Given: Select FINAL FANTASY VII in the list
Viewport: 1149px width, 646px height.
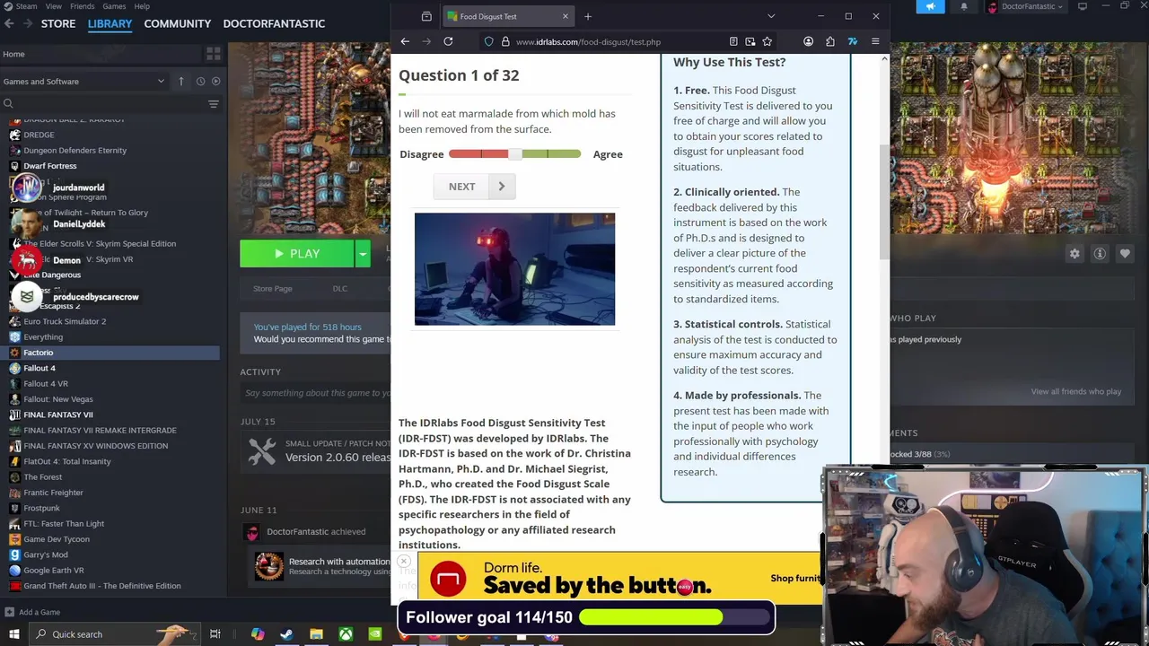Looking at the screenshot, I should 57,415.
